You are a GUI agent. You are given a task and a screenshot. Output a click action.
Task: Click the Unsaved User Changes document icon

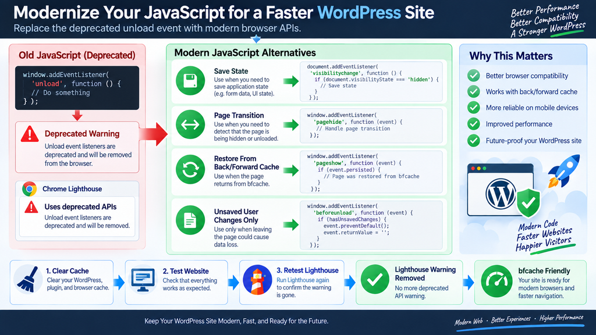click(x=190, y=220)
